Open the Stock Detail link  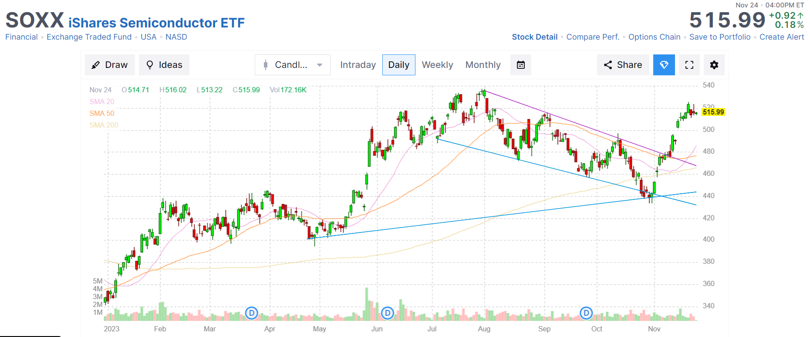535,37
